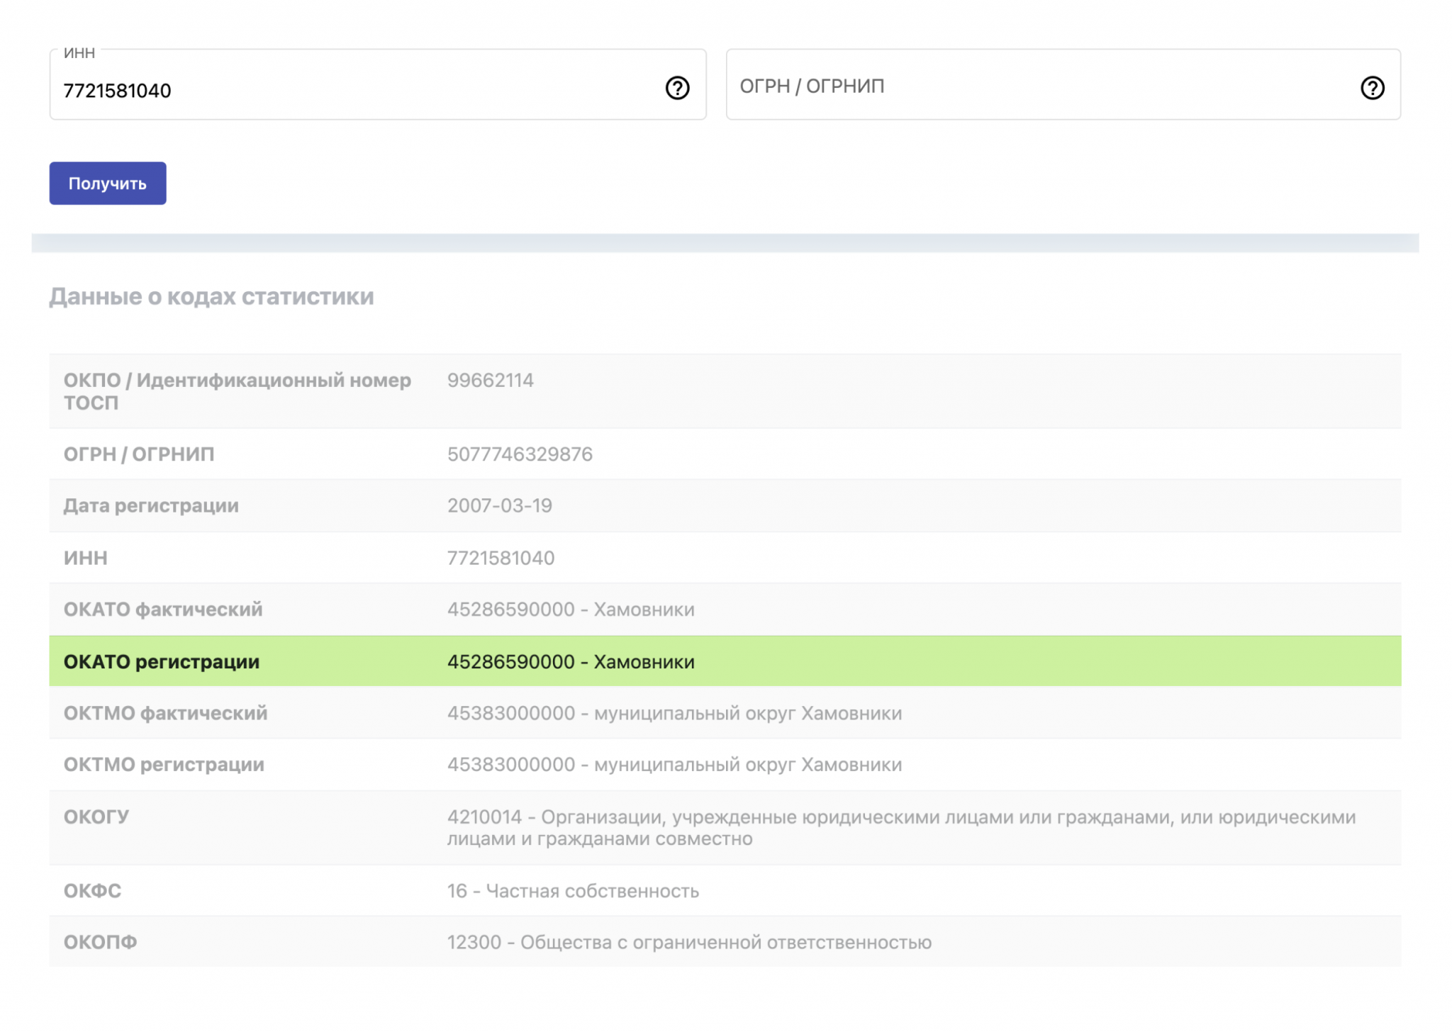Click the ИНН row label in the table

[86, 559]
